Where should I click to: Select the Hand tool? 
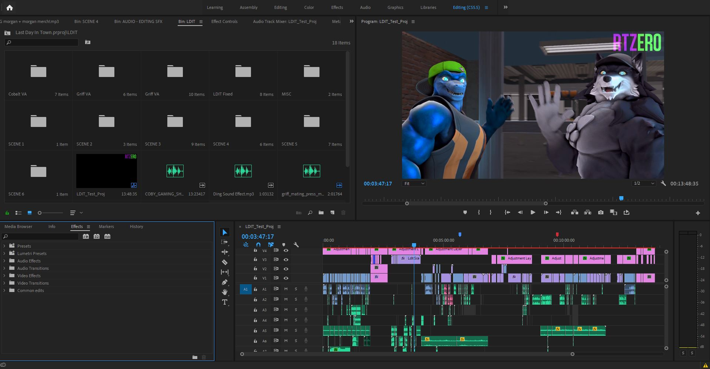[225, 292]
